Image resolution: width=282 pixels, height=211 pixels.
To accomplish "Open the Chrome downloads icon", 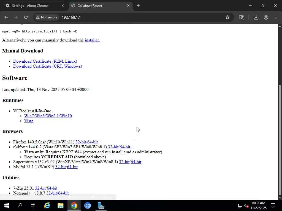I will 256,17.
